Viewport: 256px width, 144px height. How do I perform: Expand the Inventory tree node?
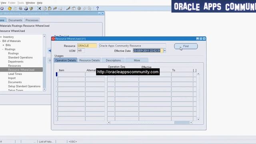click(1, 37)
